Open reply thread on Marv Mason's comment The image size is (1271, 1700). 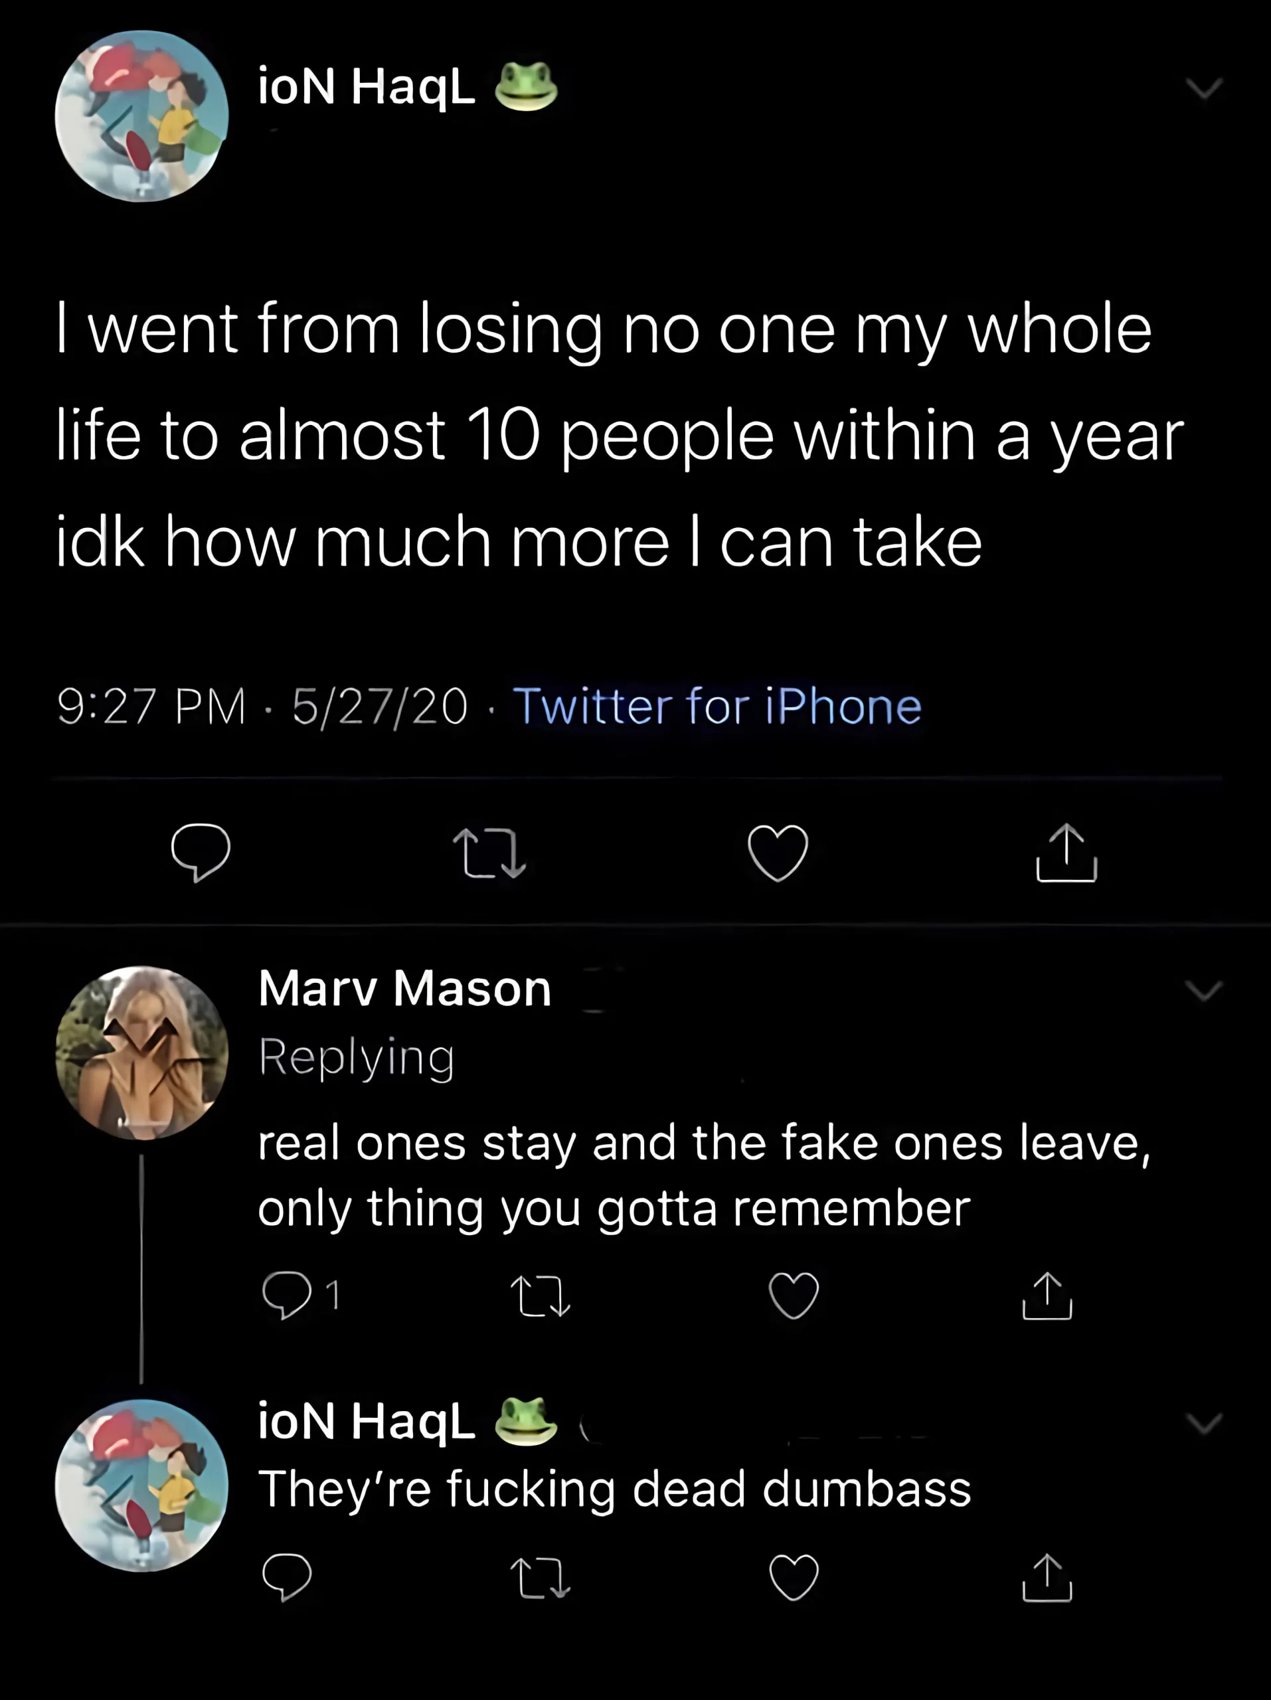[x=287, y=1296]
